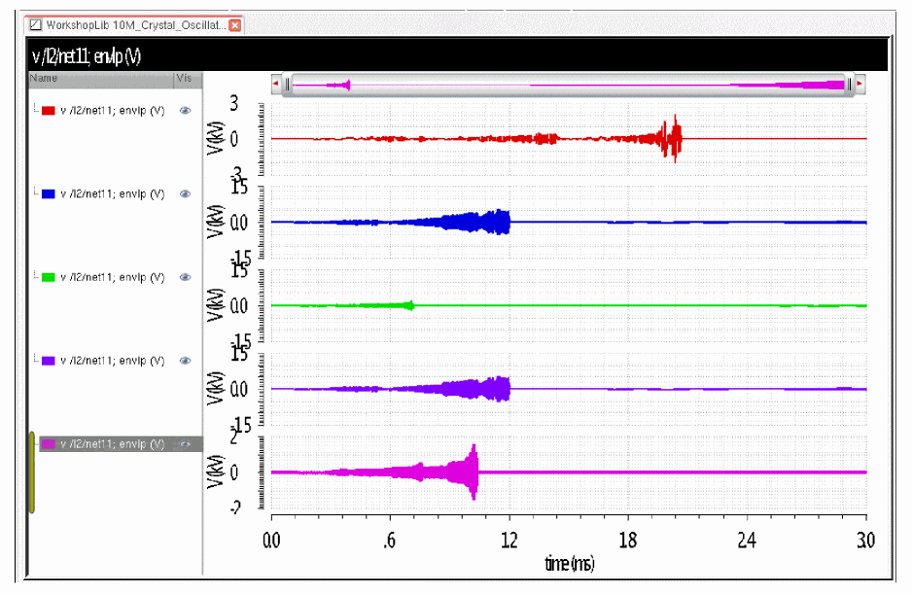
Task: Select the green v /I2/net11 envlp signal row
Action: 115,277
